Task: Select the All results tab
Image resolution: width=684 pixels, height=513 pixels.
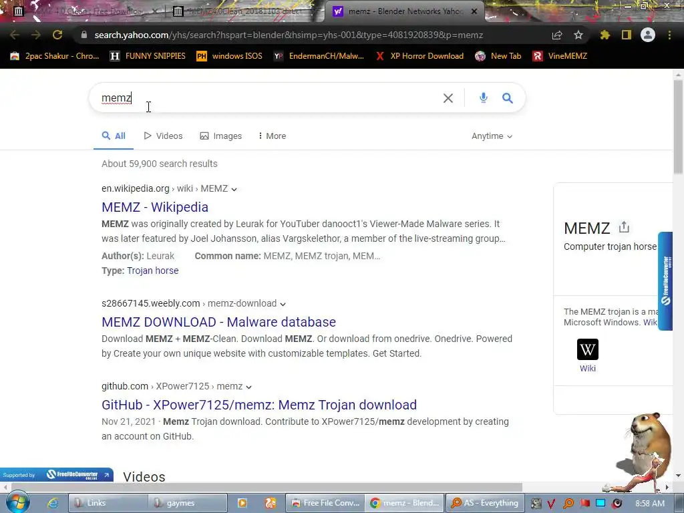Action: (114, 136)
